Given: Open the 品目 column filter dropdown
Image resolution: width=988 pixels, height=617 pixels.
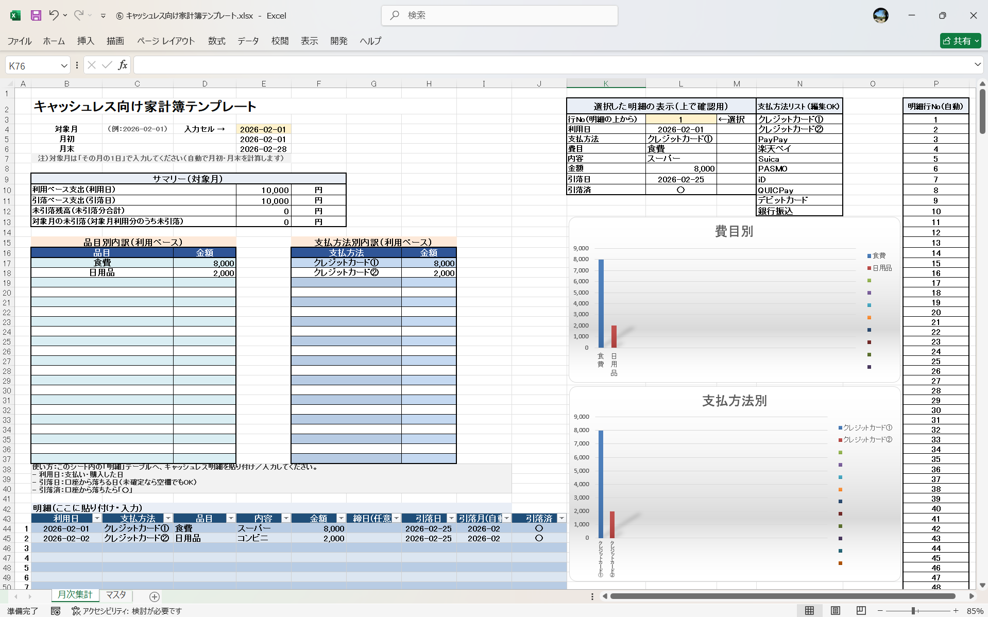Looking at the screenshot, I should click(x=231, y=518).
